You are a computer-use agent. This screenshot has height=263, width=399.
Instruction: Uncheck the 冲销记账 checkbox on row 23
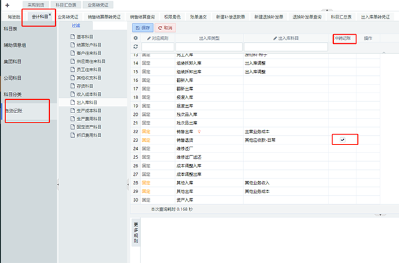[x=342, y=140]
